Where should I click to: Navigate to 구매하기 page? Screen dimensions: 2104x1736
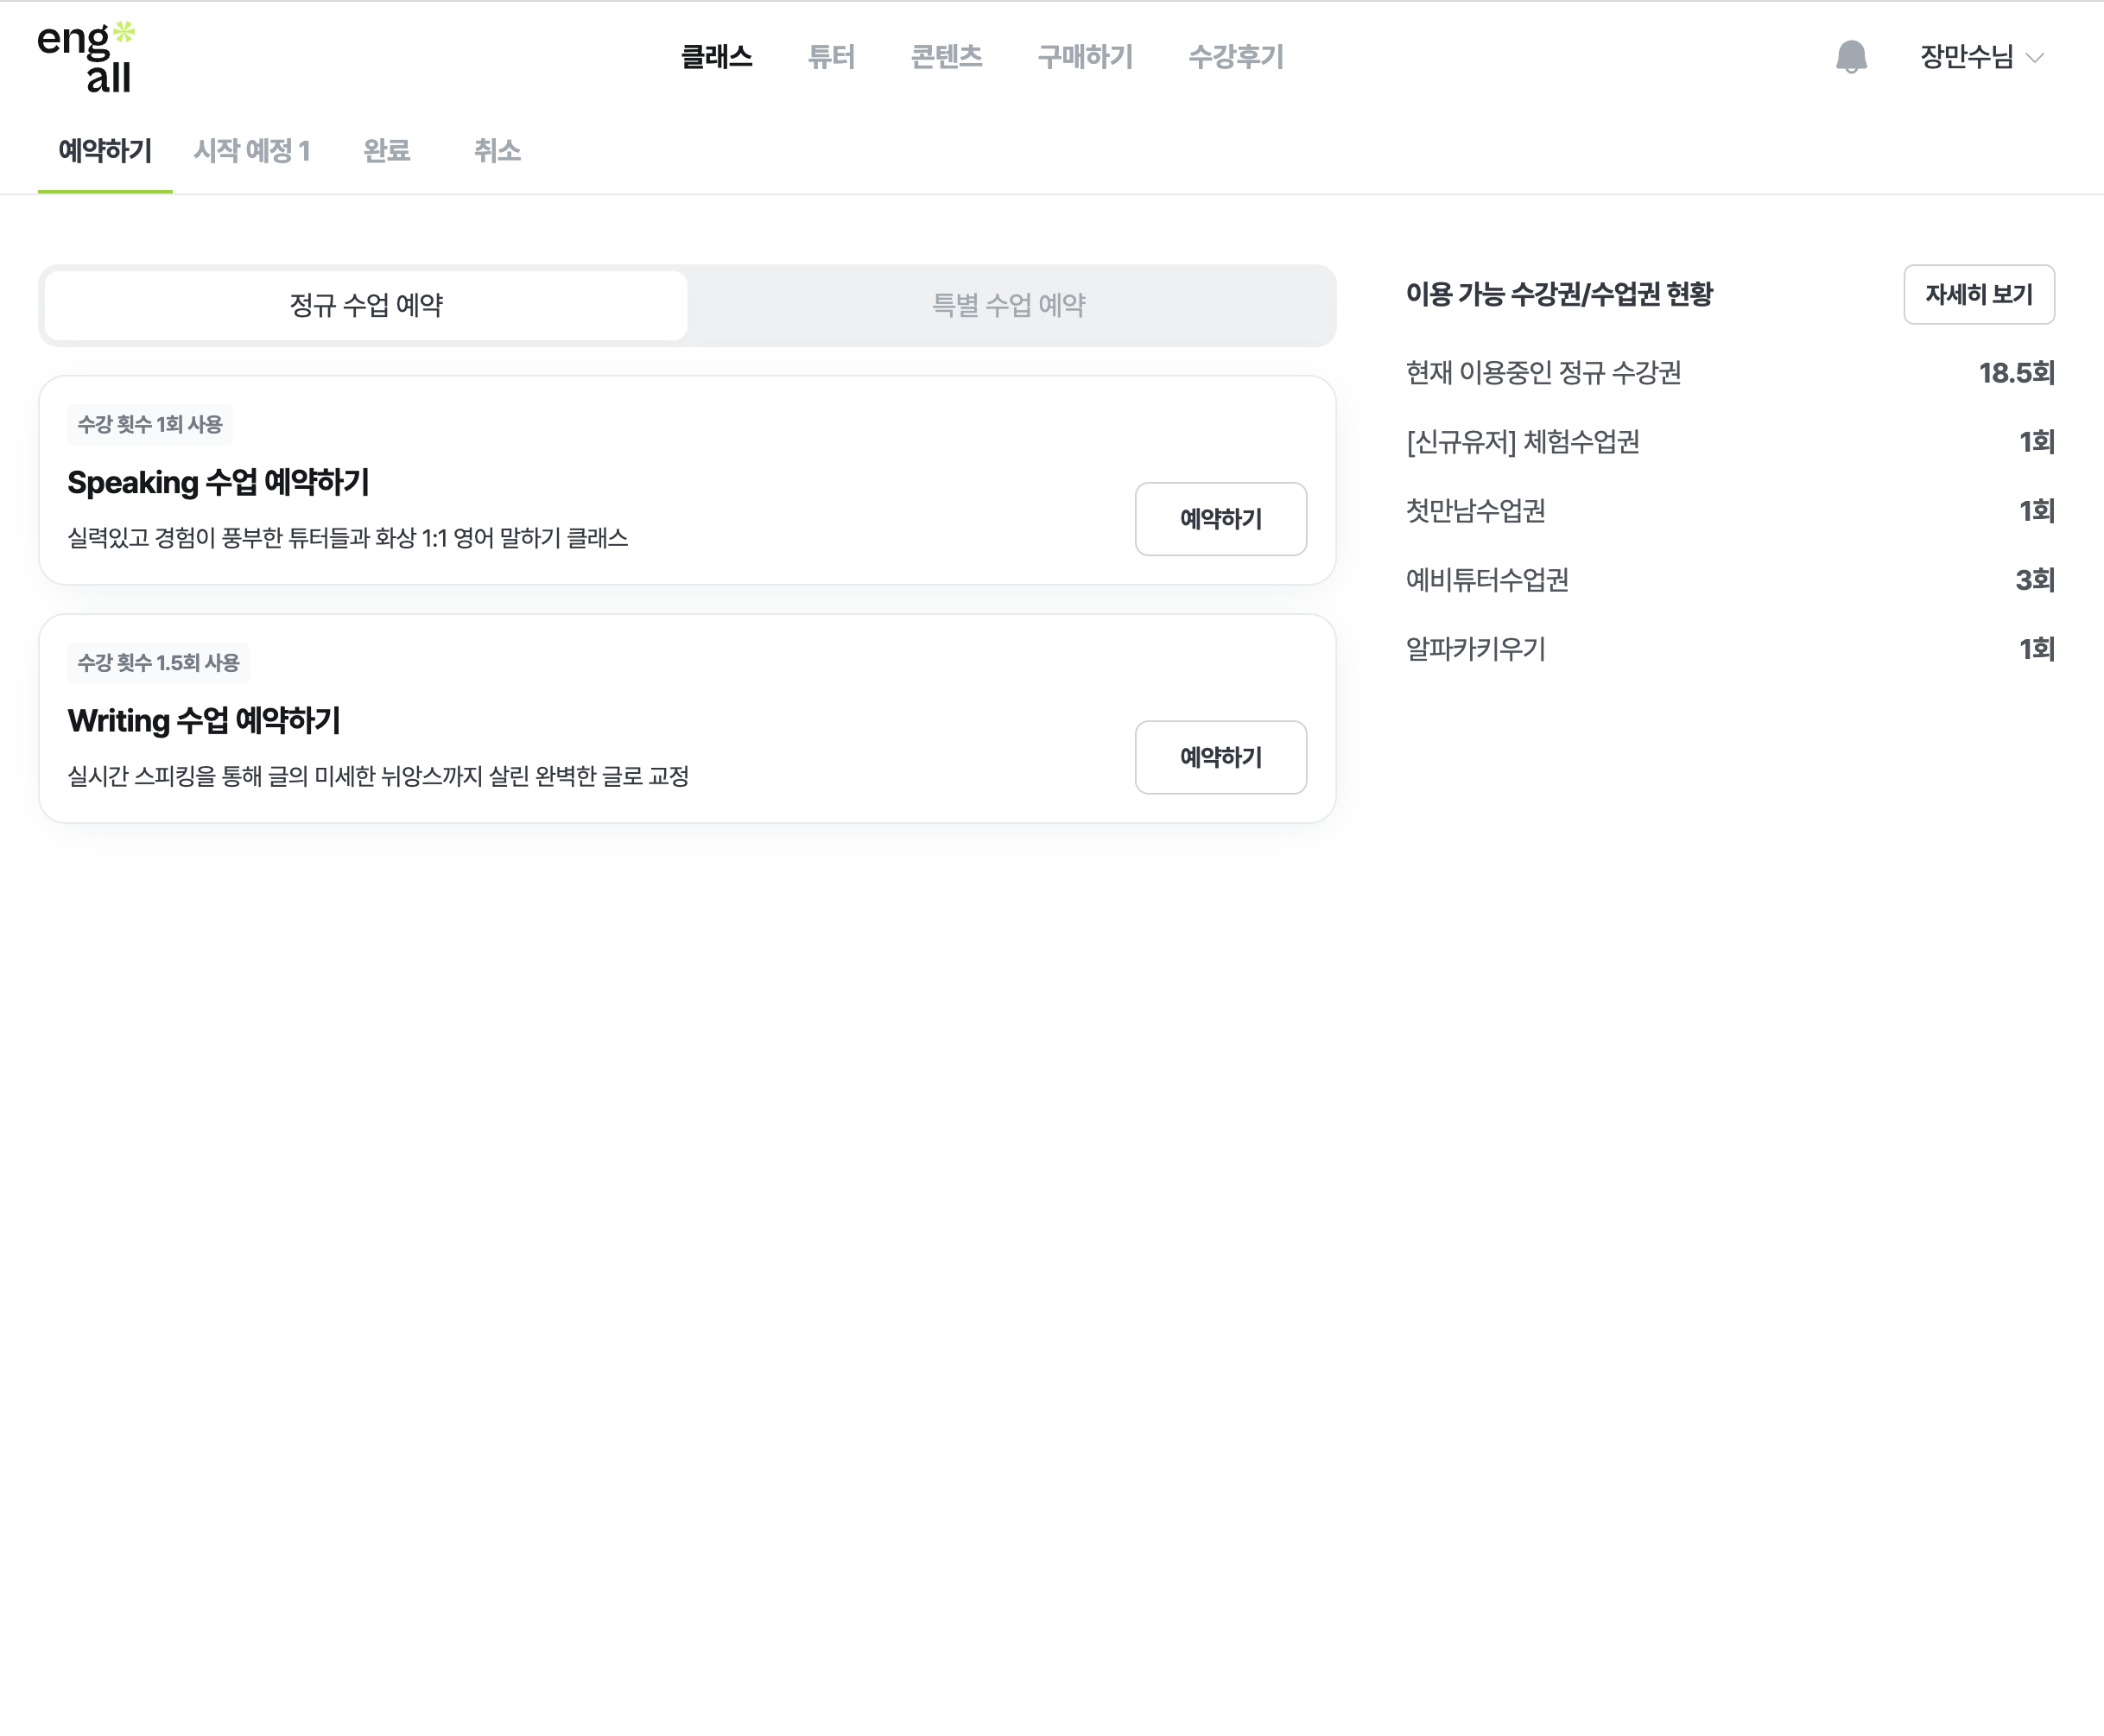1085,57
